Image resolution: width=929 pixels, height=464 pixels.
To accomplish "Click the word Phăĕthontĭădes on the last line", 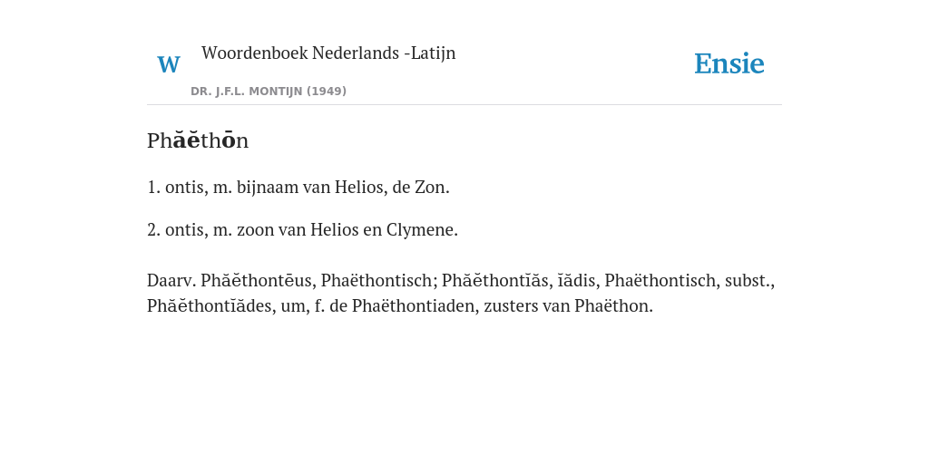I will [x=211, y=306].
